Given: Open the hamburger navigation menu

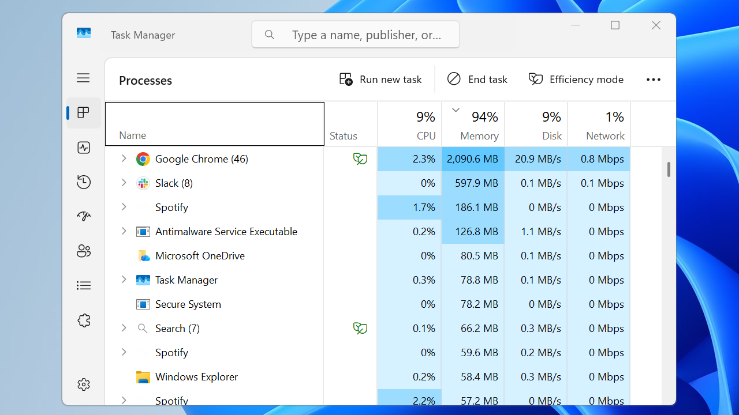Looking at the screenshot, I should (x=83, y=78).
